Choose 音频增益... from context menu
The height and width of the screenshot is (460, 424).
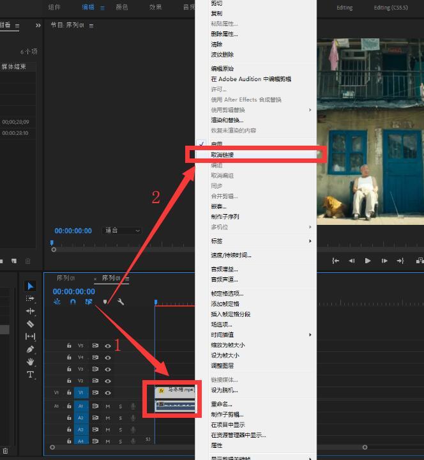[255, 269]
